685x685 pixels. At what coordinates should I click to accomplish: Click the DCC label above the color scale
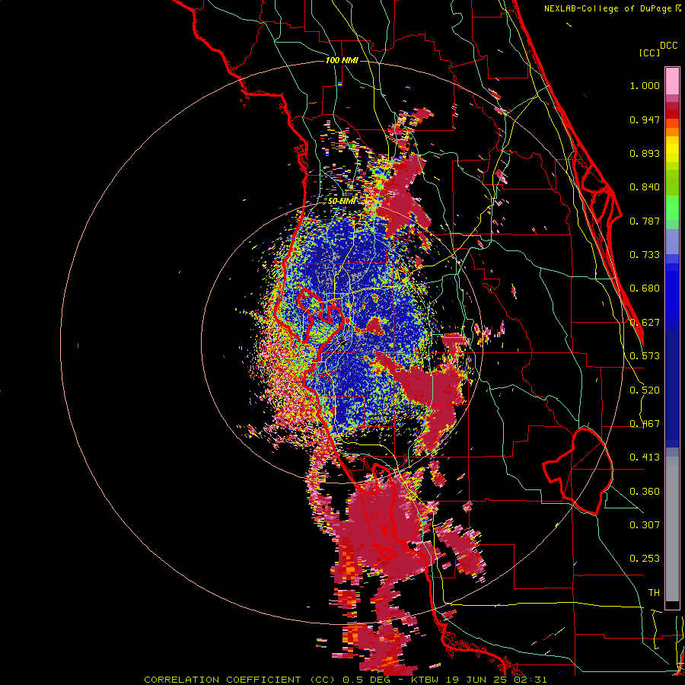[669, 46]
